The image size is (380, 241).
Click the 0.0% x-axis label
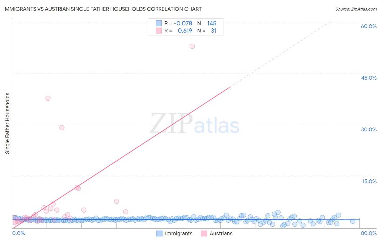coord(19,233)
